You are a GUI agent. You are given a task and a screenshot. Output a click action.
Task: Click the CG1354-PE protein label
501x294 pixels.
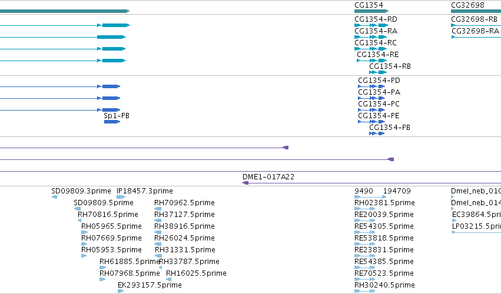379,116
